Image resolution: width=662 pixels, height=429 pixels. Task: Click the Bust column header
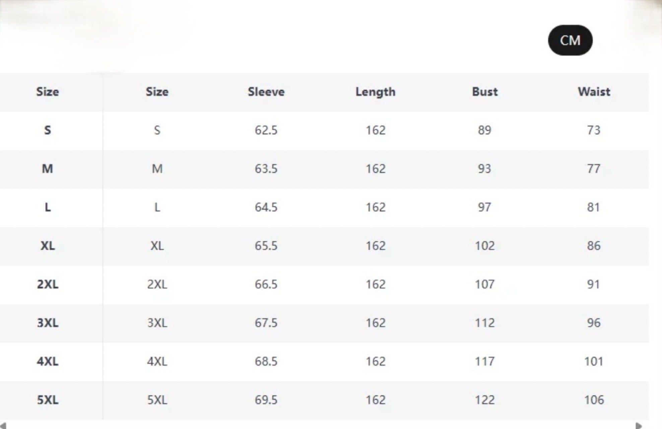(x=484, y=92)
